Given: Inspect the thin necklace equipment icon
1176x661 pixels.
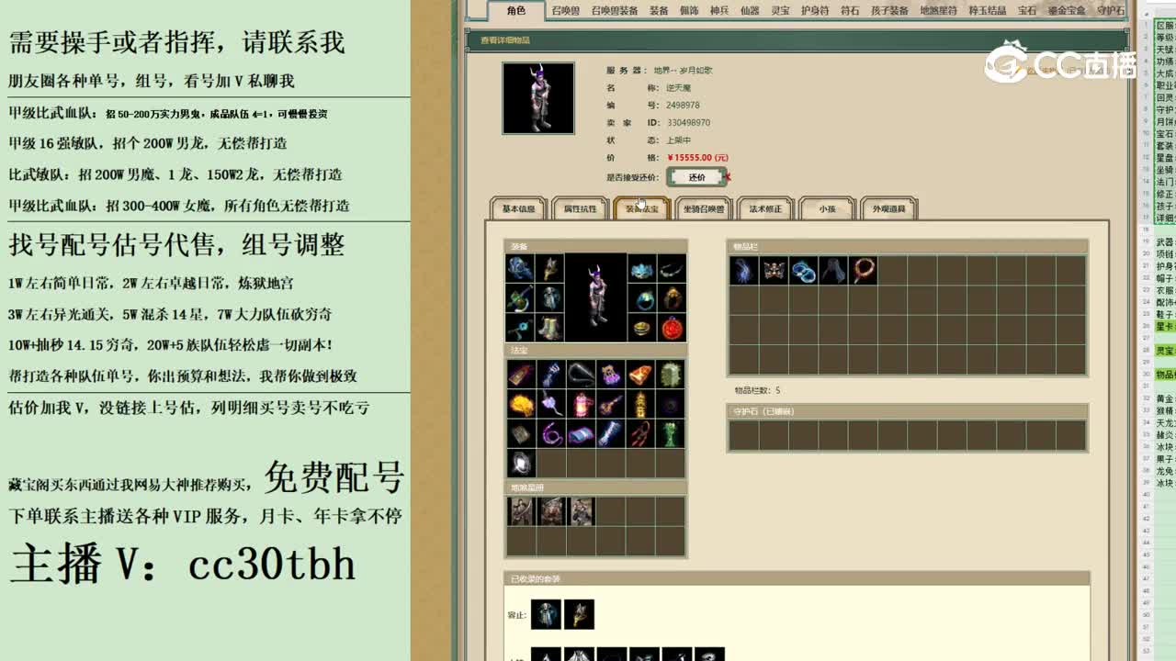Looking at the screenshot, I should (672, 269).
